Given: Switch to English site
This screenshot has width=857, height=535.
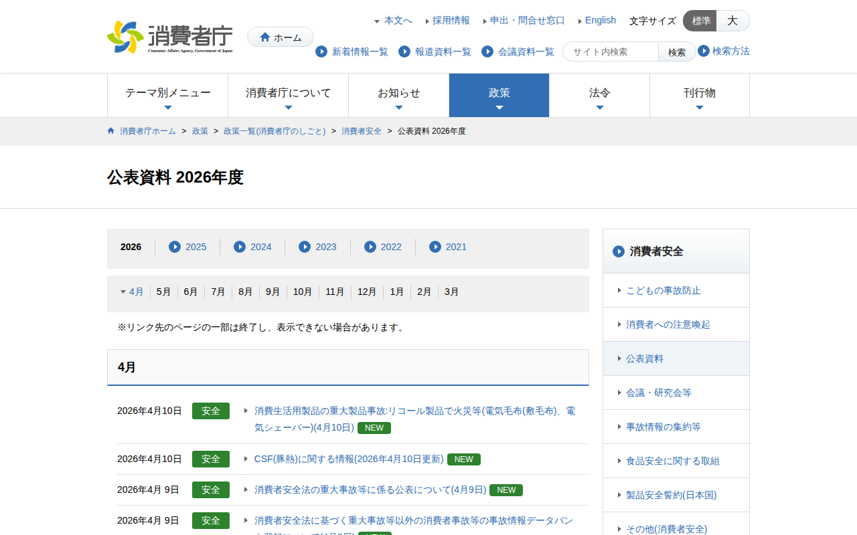Looking at the screenshot, I should 601,21.
